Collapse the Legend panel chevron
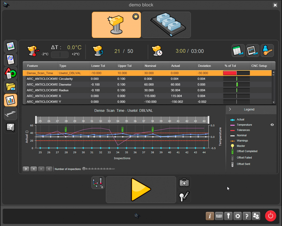Image resolution: width=282 pixels, height=226 pixels. [x=230, y=109]
